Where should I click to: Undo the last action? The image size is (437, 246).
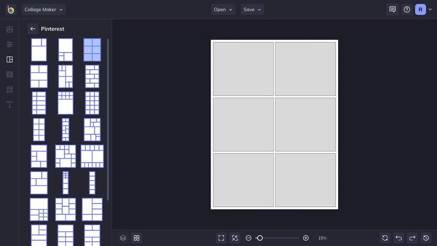(399, 238)
